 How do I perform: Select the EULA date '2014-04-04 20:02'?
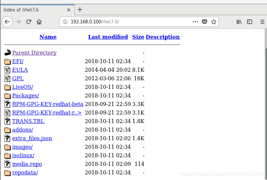(x=108, y=70)
